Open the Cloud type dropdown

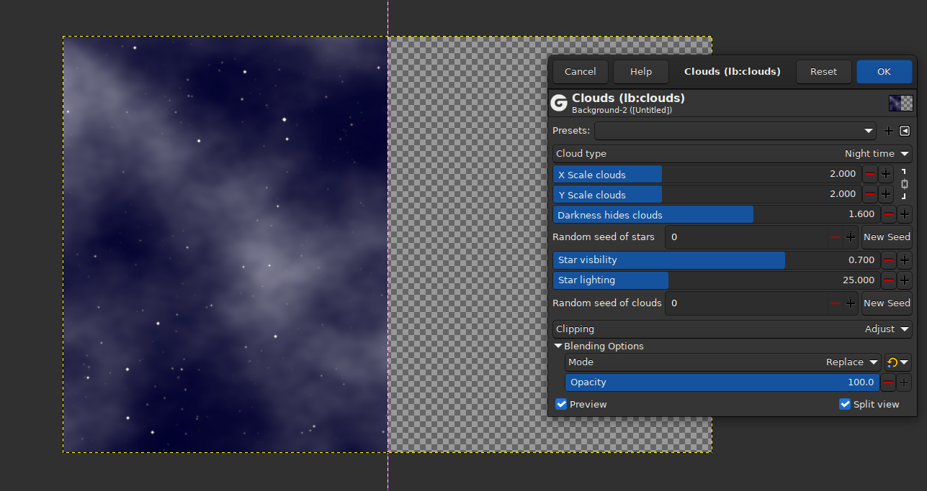click(x=732, y=153)
